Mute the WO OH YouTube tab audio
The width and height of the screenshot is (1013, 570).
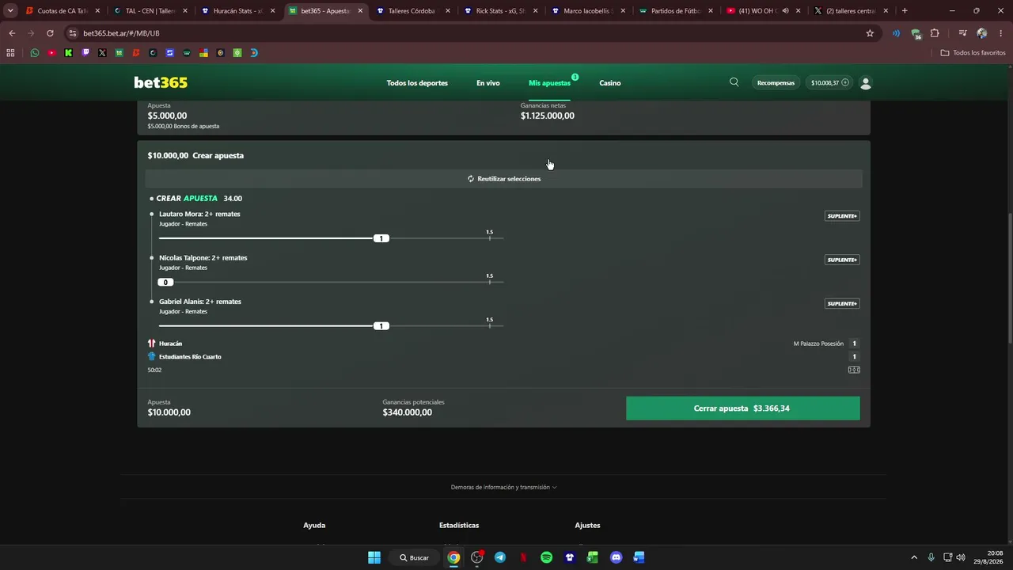785,11
